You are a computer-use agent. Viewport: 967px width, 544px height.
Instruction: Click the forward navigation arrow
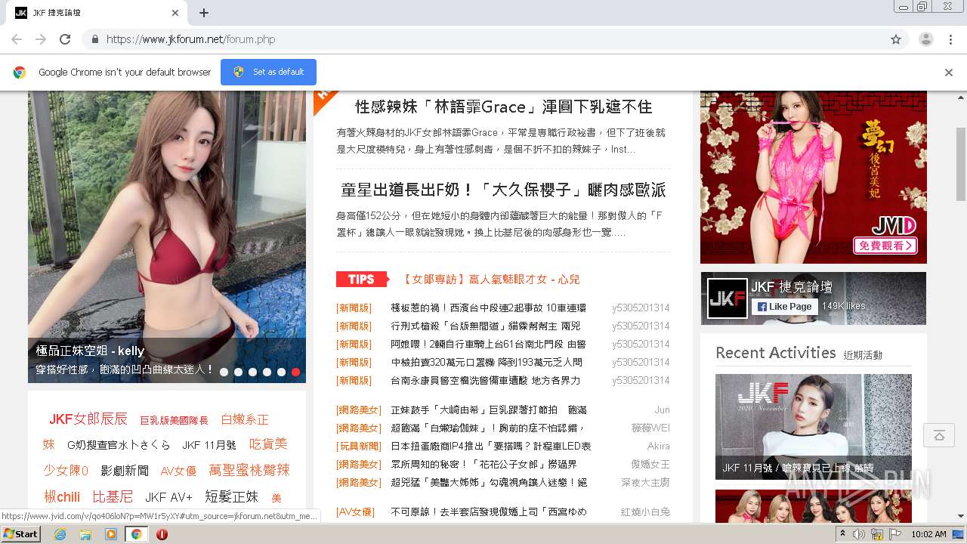(41, 39)
